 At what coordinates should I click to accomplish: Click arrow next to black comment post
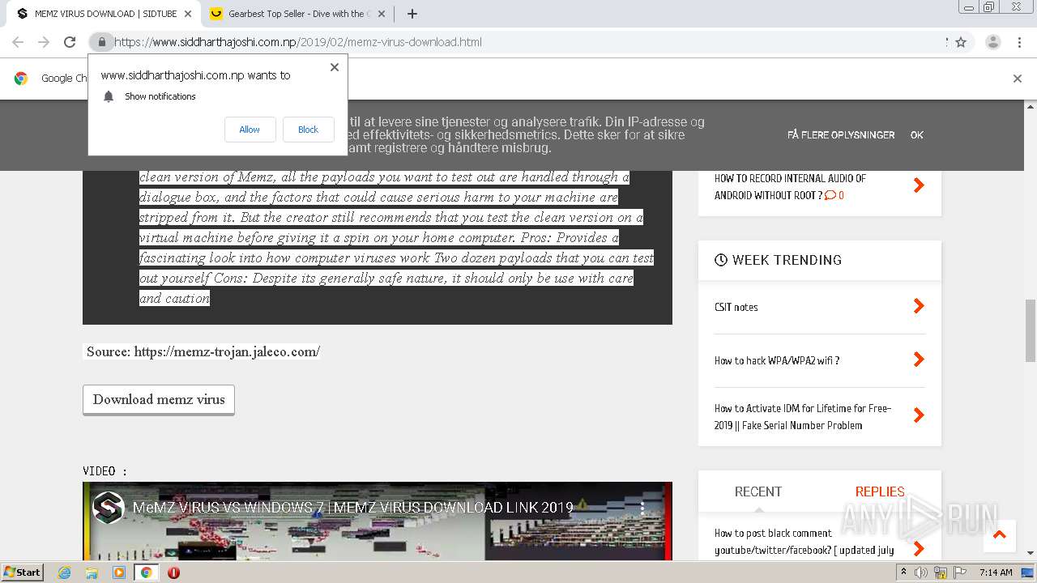pyautogui.click(x=919, y=549)
